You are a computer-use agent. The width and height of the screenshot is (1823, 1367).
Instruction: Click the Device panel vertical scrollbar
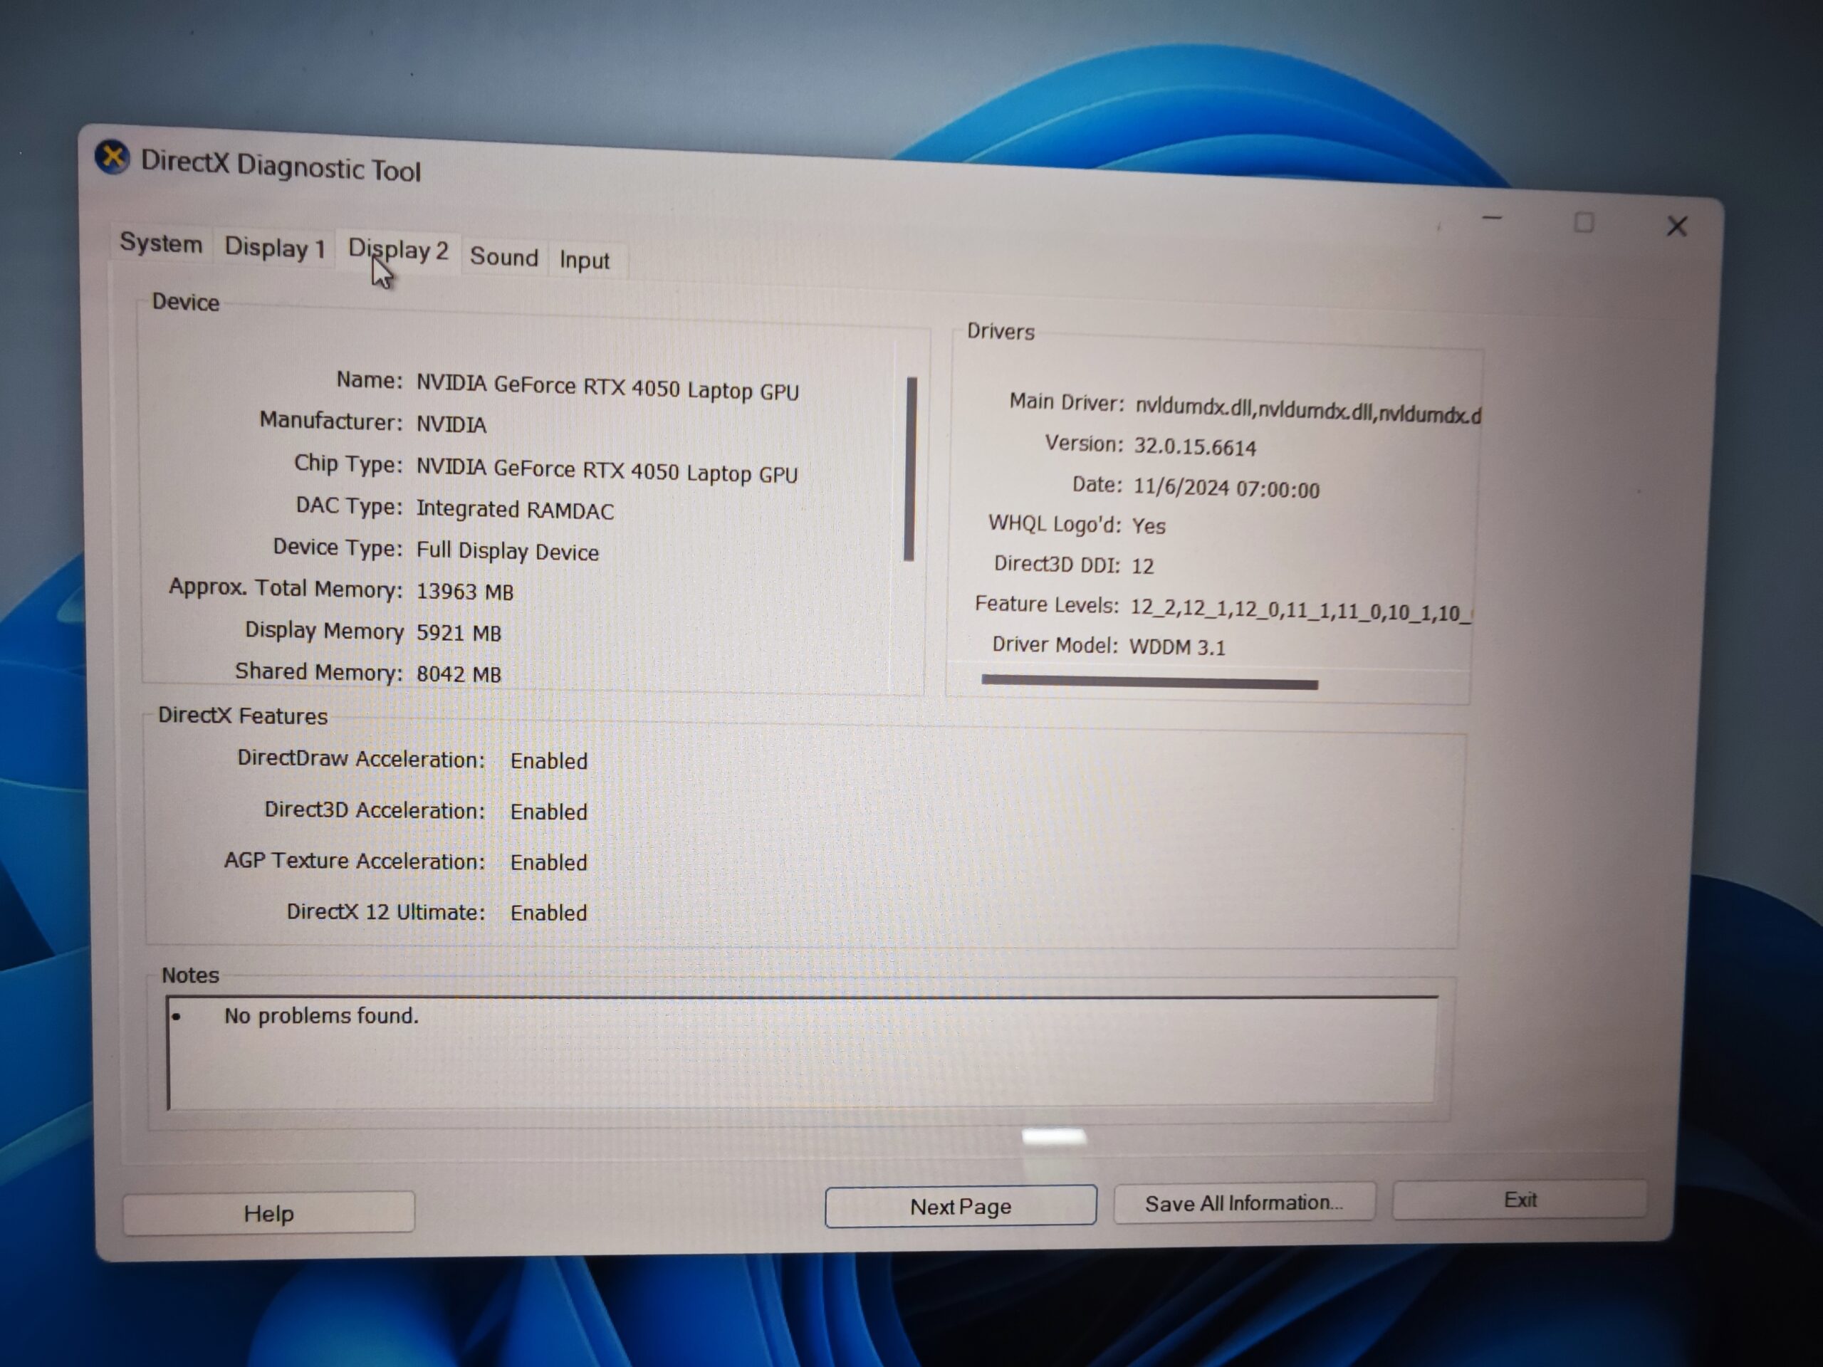(x=911, y=469)
